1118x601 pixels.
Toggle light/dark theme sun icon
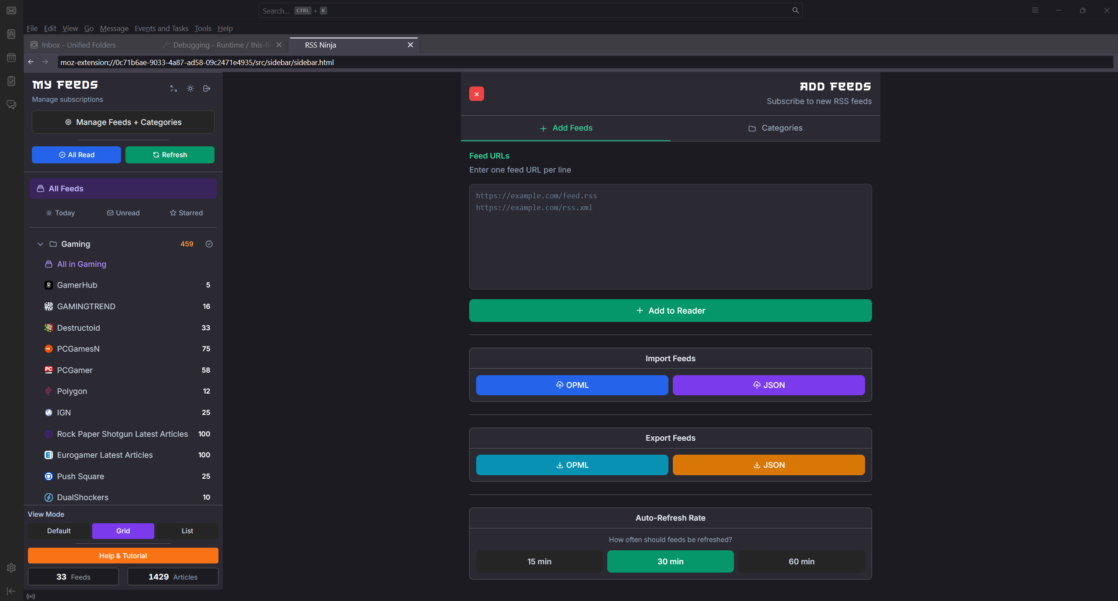(190, 89)
